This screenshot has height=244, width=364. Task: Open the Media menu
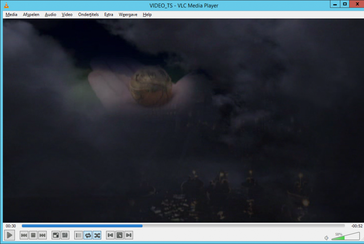pos(11,15)
